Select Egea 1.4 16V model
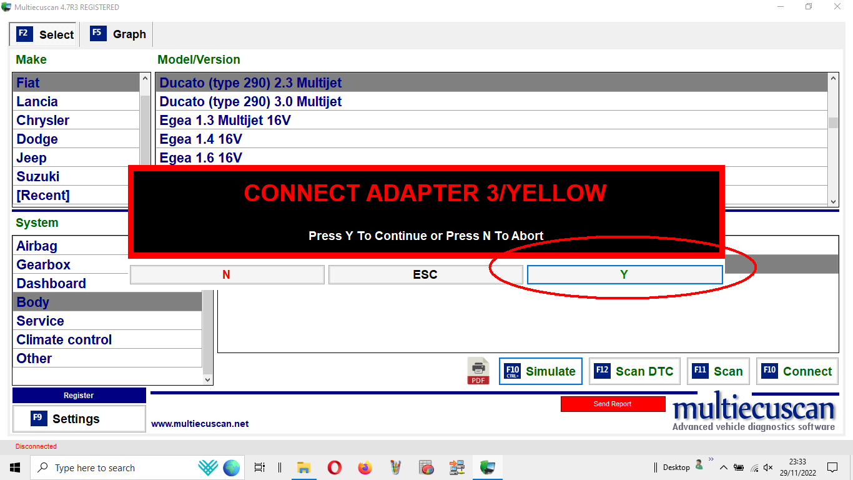 click(492, 139)
